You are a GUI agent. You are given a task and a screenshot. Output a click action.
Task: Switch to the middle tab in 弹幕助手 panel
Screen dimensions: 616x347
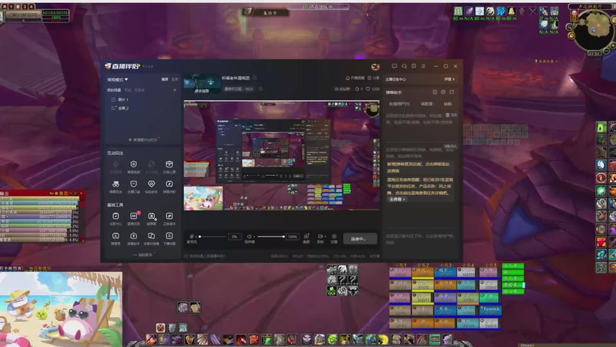click(427, 104)
